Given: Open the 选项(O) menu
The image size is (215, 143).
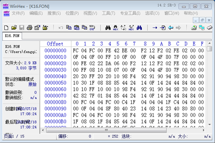Looking at the screenshot, I should click(152, 13).
